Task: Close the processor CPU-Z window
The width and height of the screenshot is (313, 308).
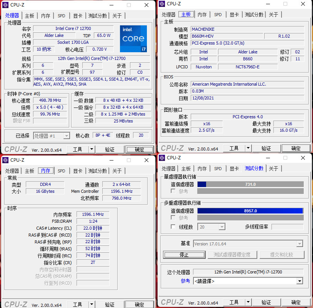Action: tap(147, 5)
